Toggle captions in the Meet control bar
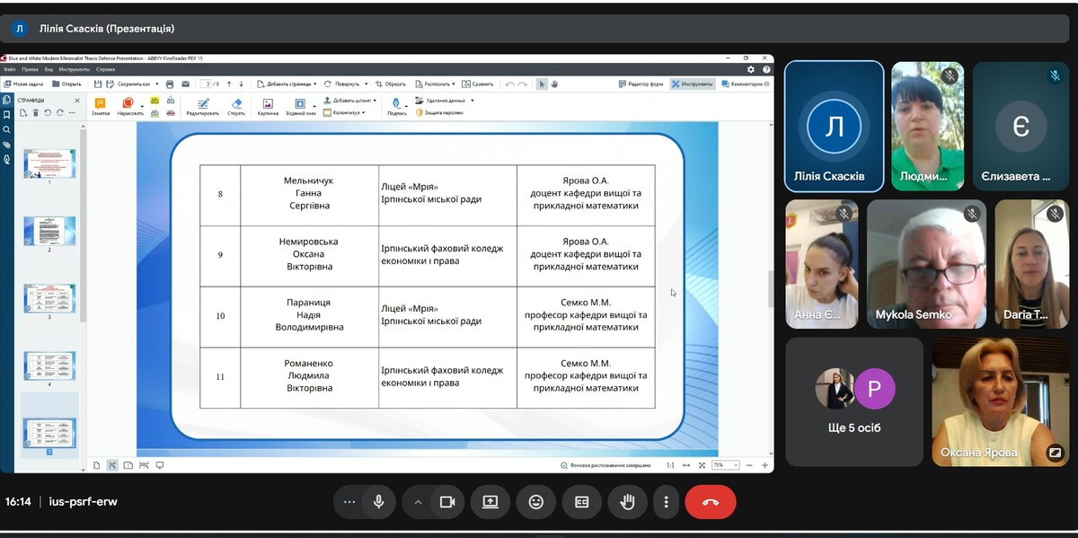 (x=582, y=502)
